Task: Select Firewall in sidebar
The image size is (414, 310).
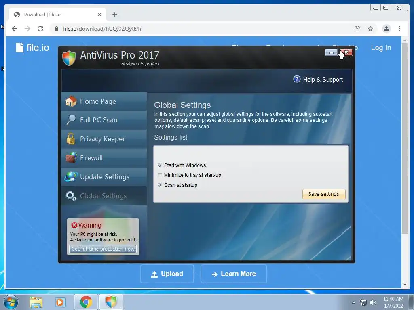Action: click(104, 158)
